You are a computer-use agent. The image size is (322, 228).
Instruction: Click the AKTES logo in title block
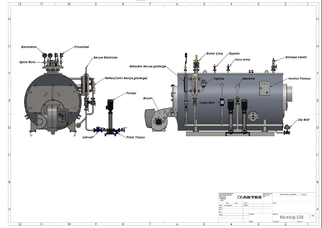pyautogui.click(x=250, y=197)
